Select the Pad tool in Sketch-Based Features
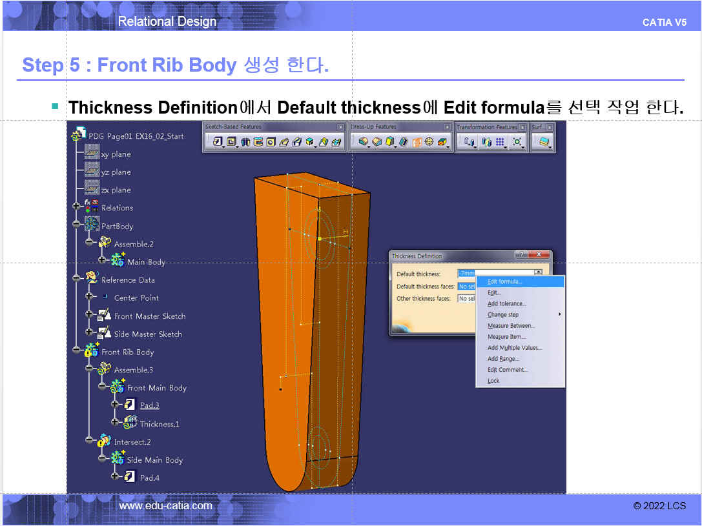702x526 pixels. click(218, 142)
